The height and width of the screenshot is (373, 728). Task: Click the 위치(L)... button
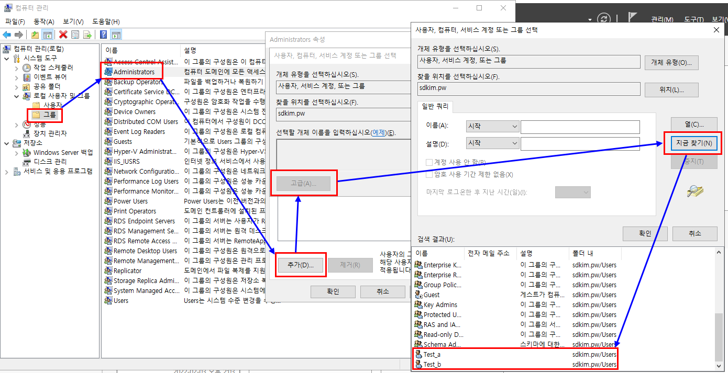pyautogui.click(x=671, y=89)
